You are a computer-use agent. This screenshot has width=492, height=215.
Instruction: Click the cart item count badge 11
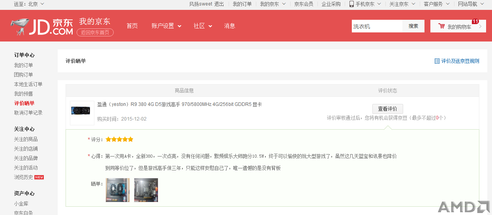(x=475, y=21)
